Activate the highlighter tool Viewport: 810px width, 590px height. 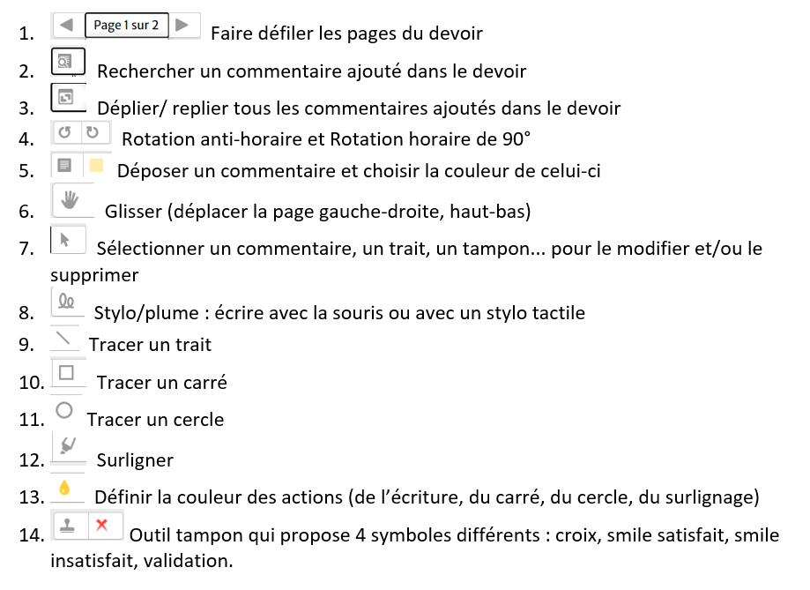[66, 444]
